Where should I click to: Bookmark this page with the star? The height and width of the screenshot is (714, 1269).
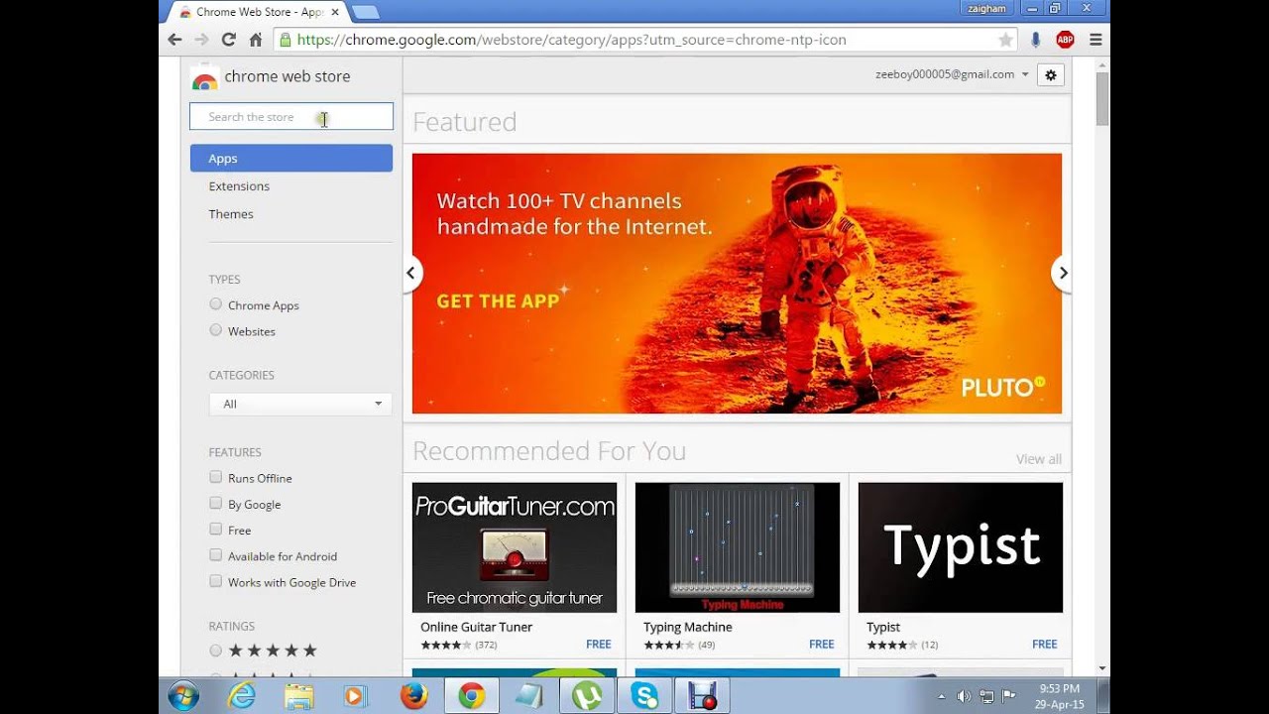(x=1005, y=40)
